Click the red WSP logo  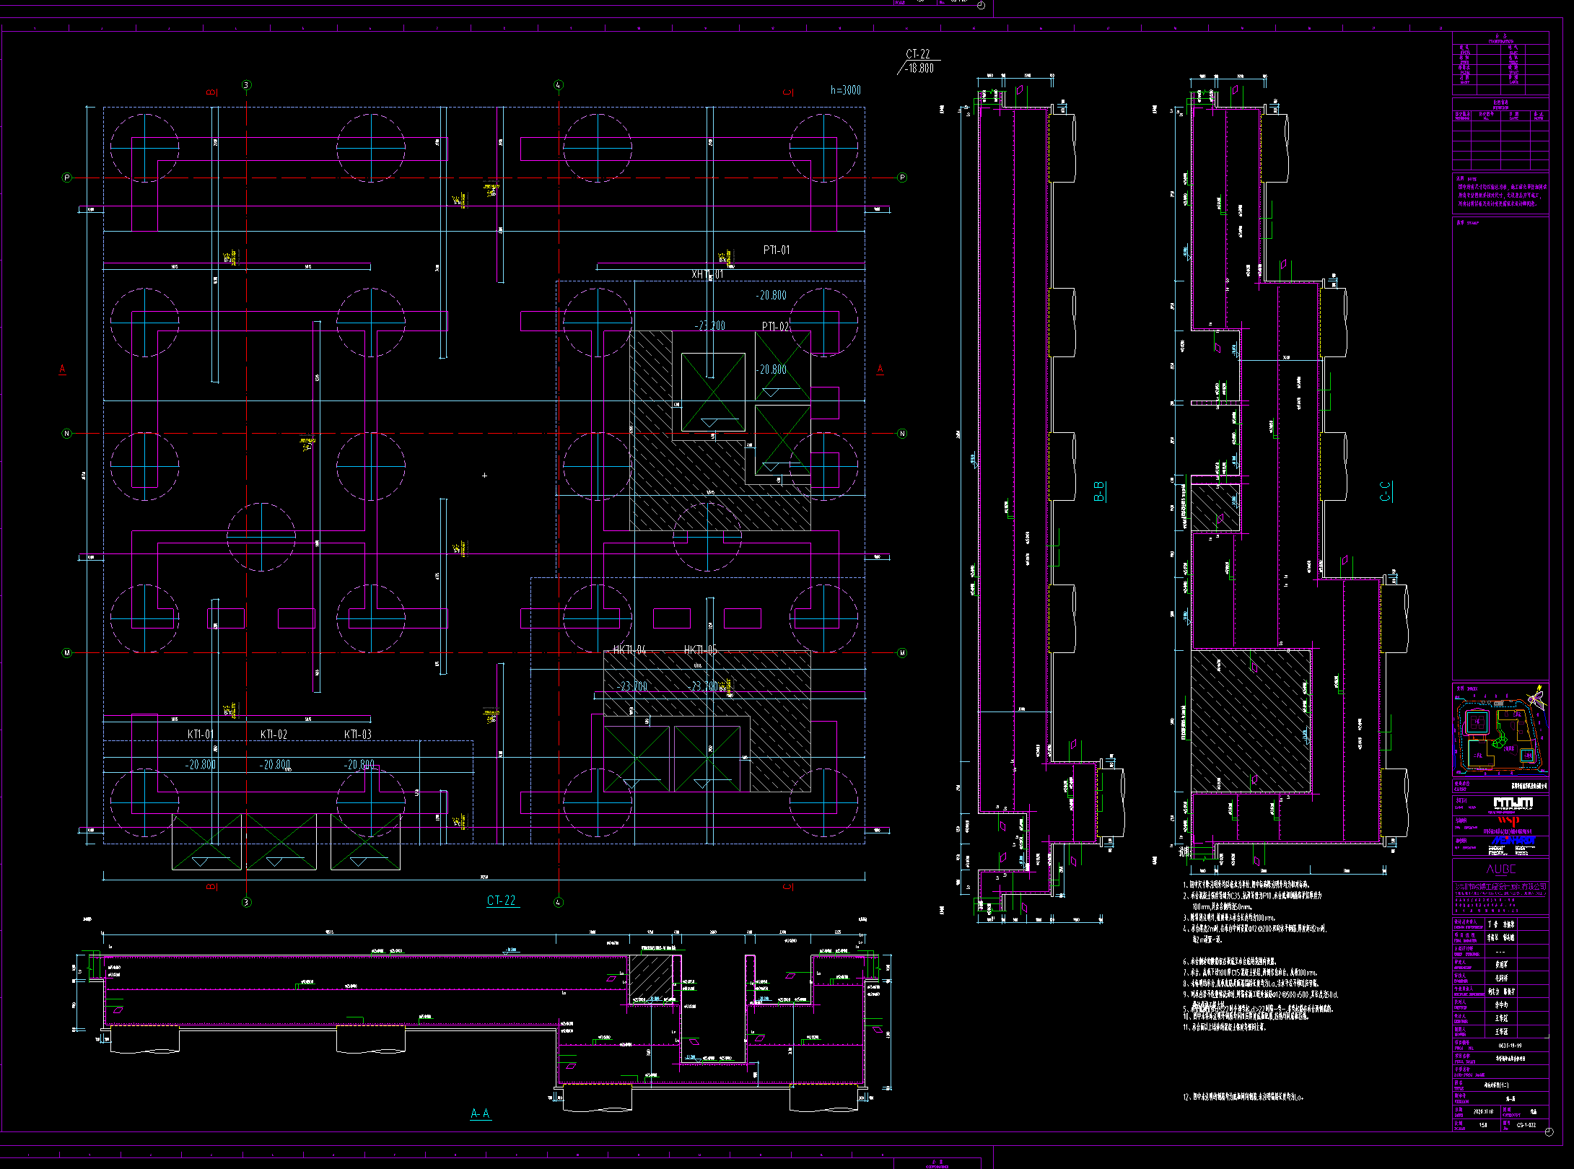click(x=1508, y=820)
